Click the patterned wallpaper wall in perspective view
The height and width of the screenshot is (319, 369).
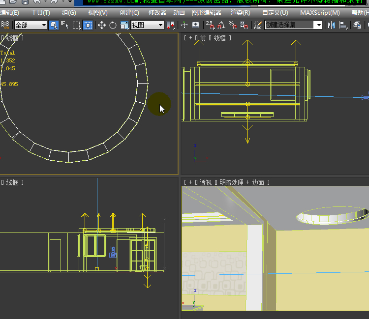tap(214, 273)
